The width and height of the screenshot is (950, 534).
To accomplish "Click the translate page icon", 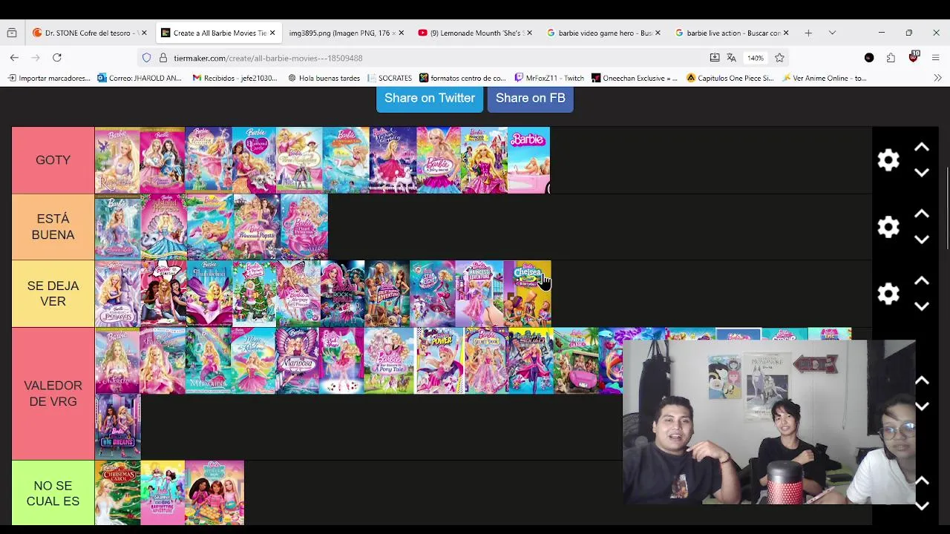I will (x=731, y=58).
